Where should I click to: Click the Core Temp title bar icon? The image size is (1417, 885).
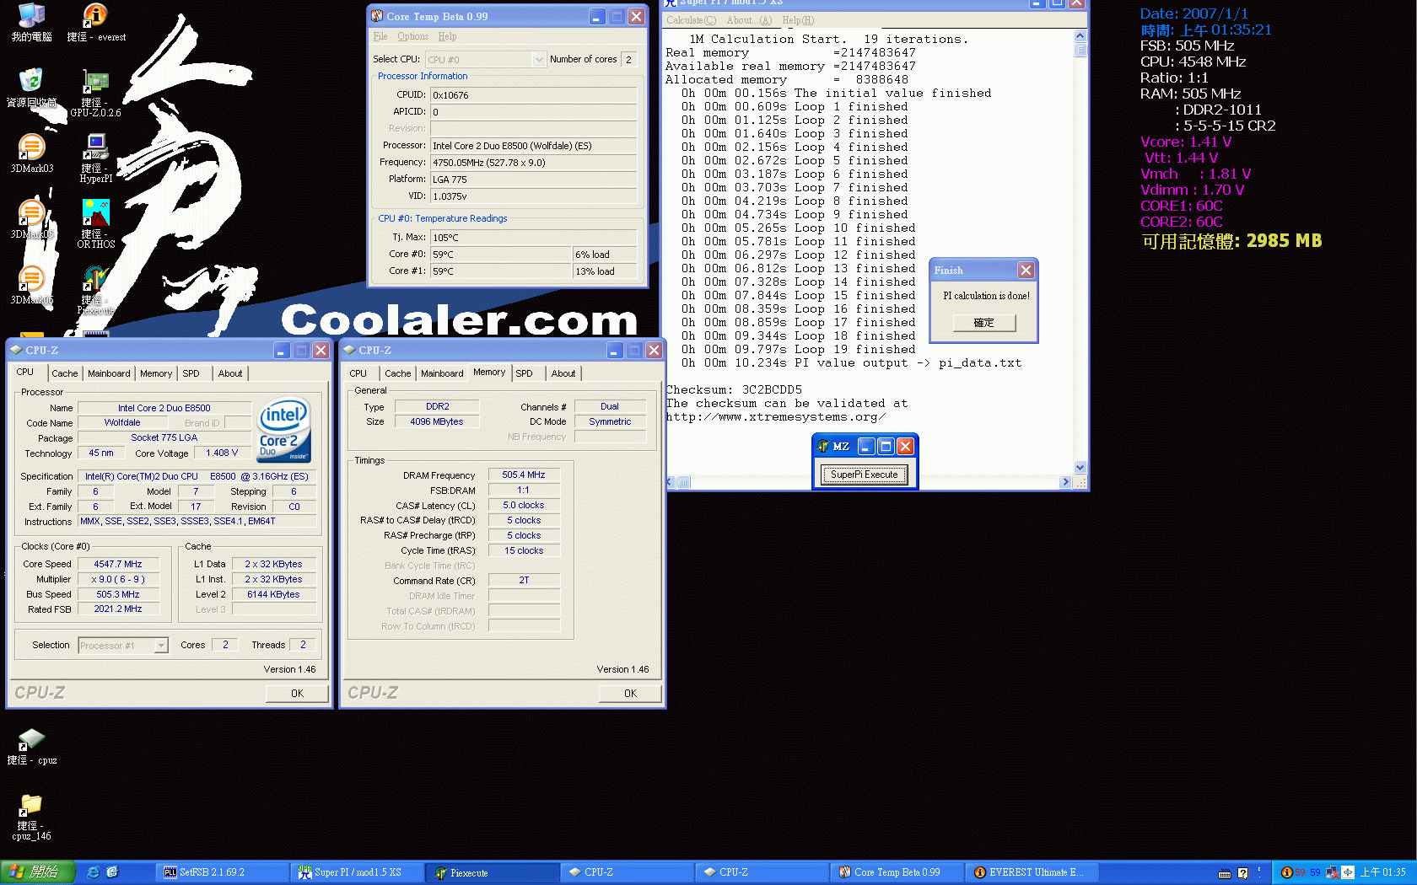[377, 16]
